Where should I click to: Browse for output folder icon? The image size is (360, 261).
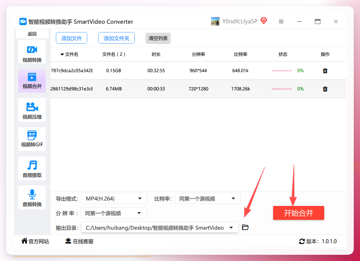pyautogui.click(x=245, y=227)
